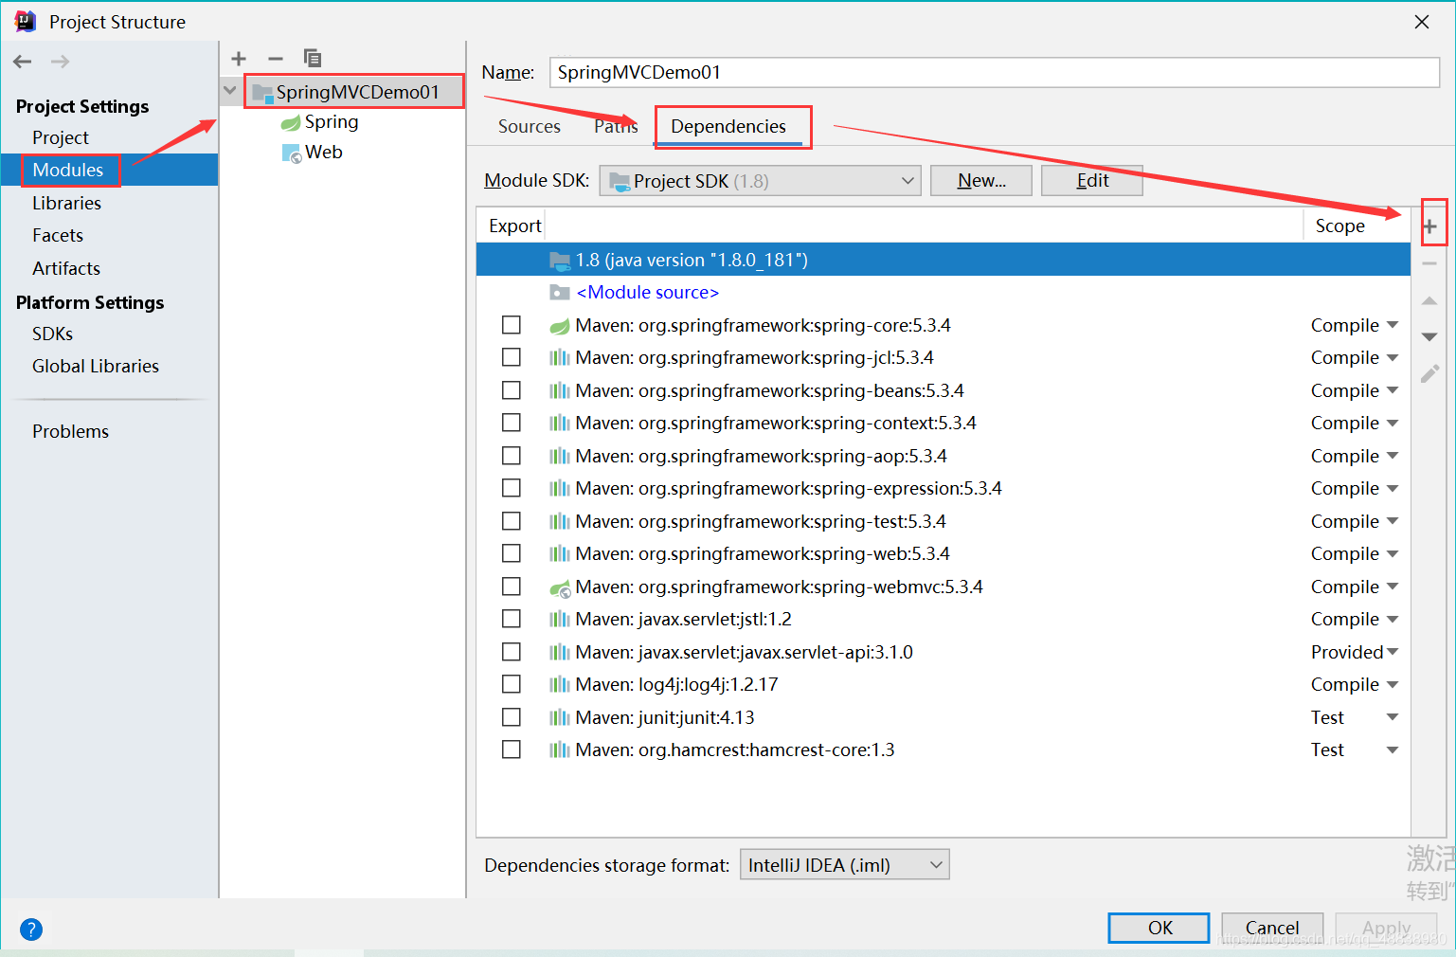Screen dimensions: 1456x957
Task: Select the Spring facet leaf icon
Action: [291, 123]
